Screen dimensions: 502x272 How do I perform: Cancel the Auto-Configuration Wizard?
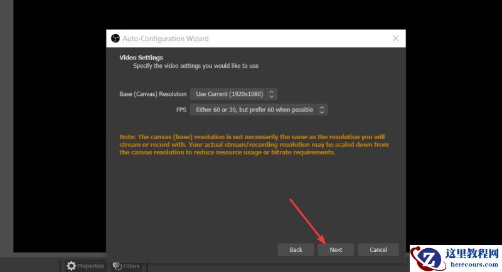378,249
